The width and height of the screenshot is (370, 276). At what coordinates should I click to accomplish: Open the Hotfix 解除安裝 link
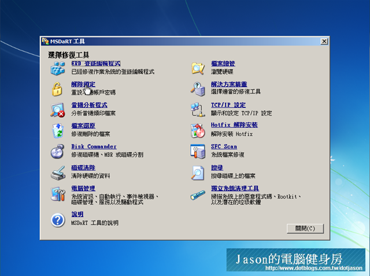234,125
